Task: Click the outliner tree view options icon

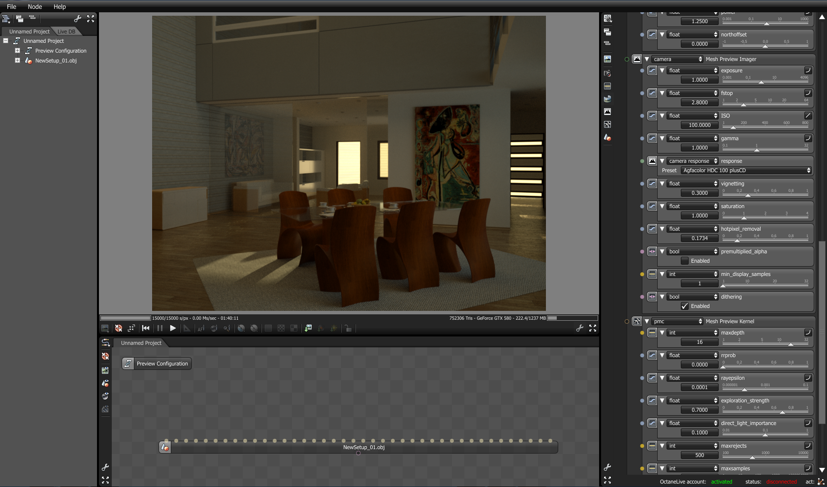Action: click(6, 19)
